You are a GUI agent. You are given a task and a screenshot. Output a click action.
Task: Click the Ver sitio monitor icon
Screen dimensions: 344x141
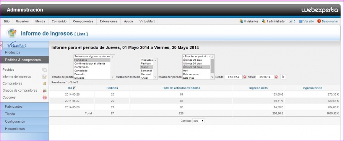coord(300,21)
